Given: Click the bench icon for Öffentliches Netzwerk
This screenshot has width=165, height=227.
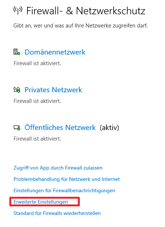Looking at the screenshot, I should pyautogui.click(x=16, y=127).
